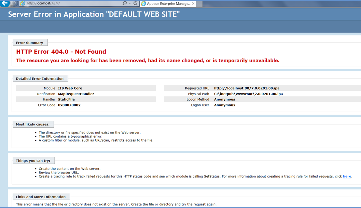Click the 'Links and More Information' label
Image resolution: width=361 pixels, height=208 pixels.
click(41, 197)
